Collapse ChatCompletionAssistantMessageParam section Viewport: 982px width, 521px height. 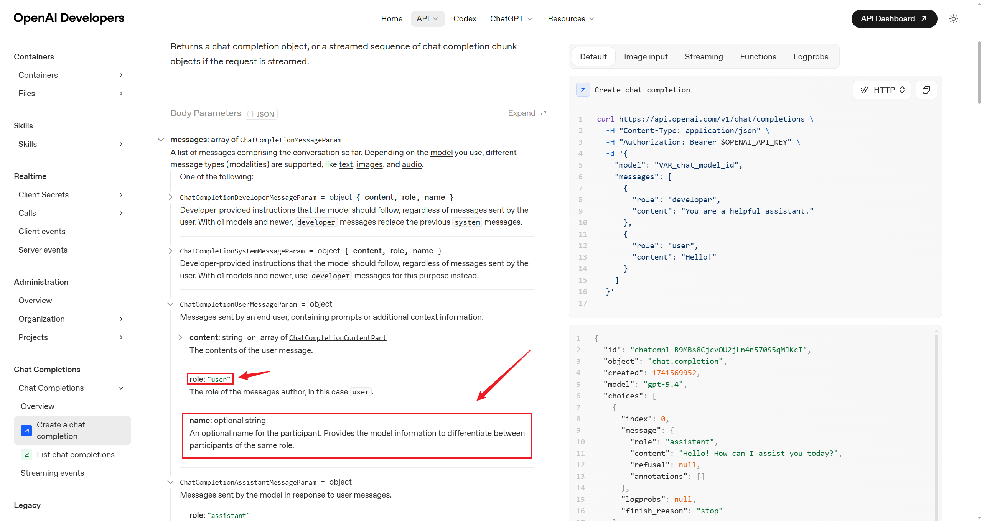170,482
